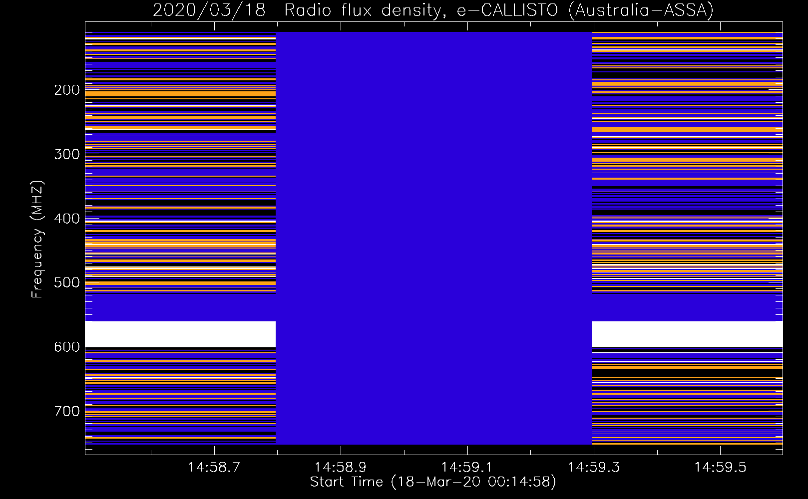Click the 14:58.7 time tick label
The width and height of the screenshot is (808, 499).
coord(214,468)
